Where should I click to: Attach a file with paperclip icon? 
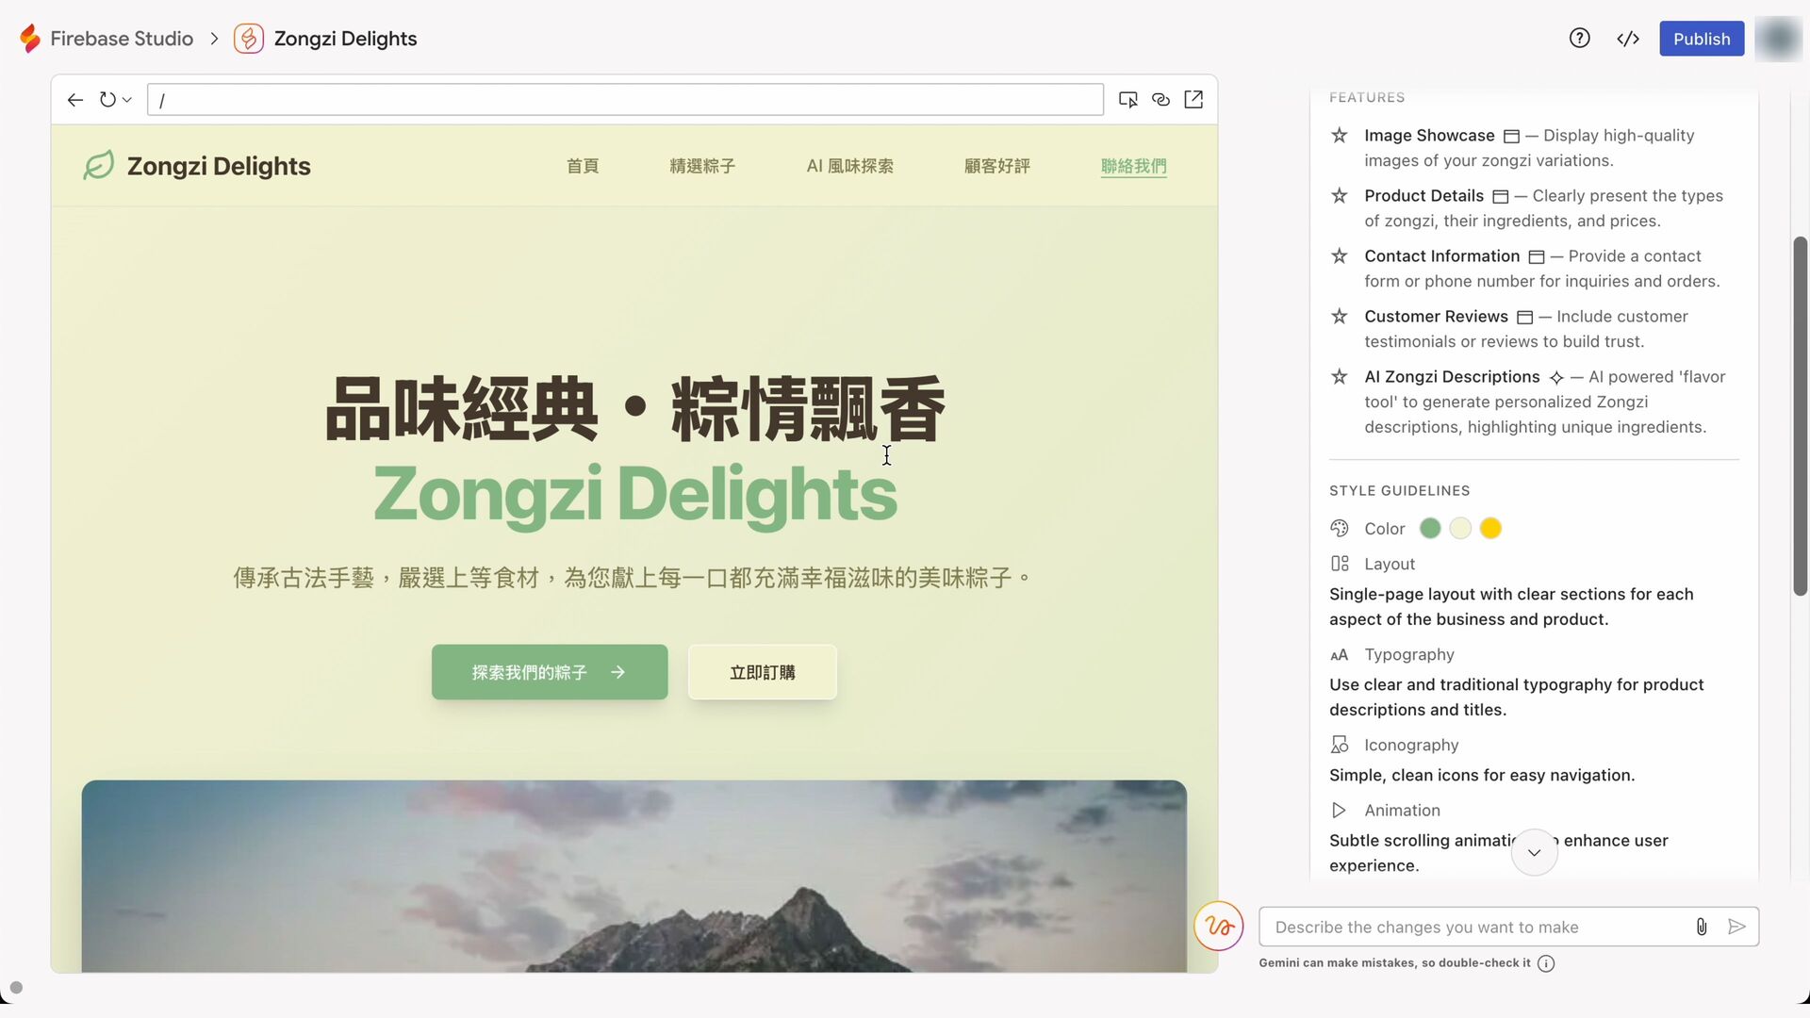click(x=1702, y=927)
